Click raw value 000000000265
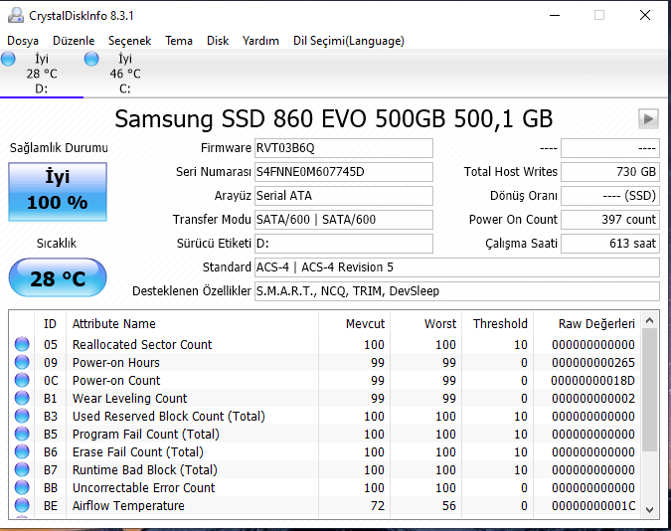 tap(593, 362)
